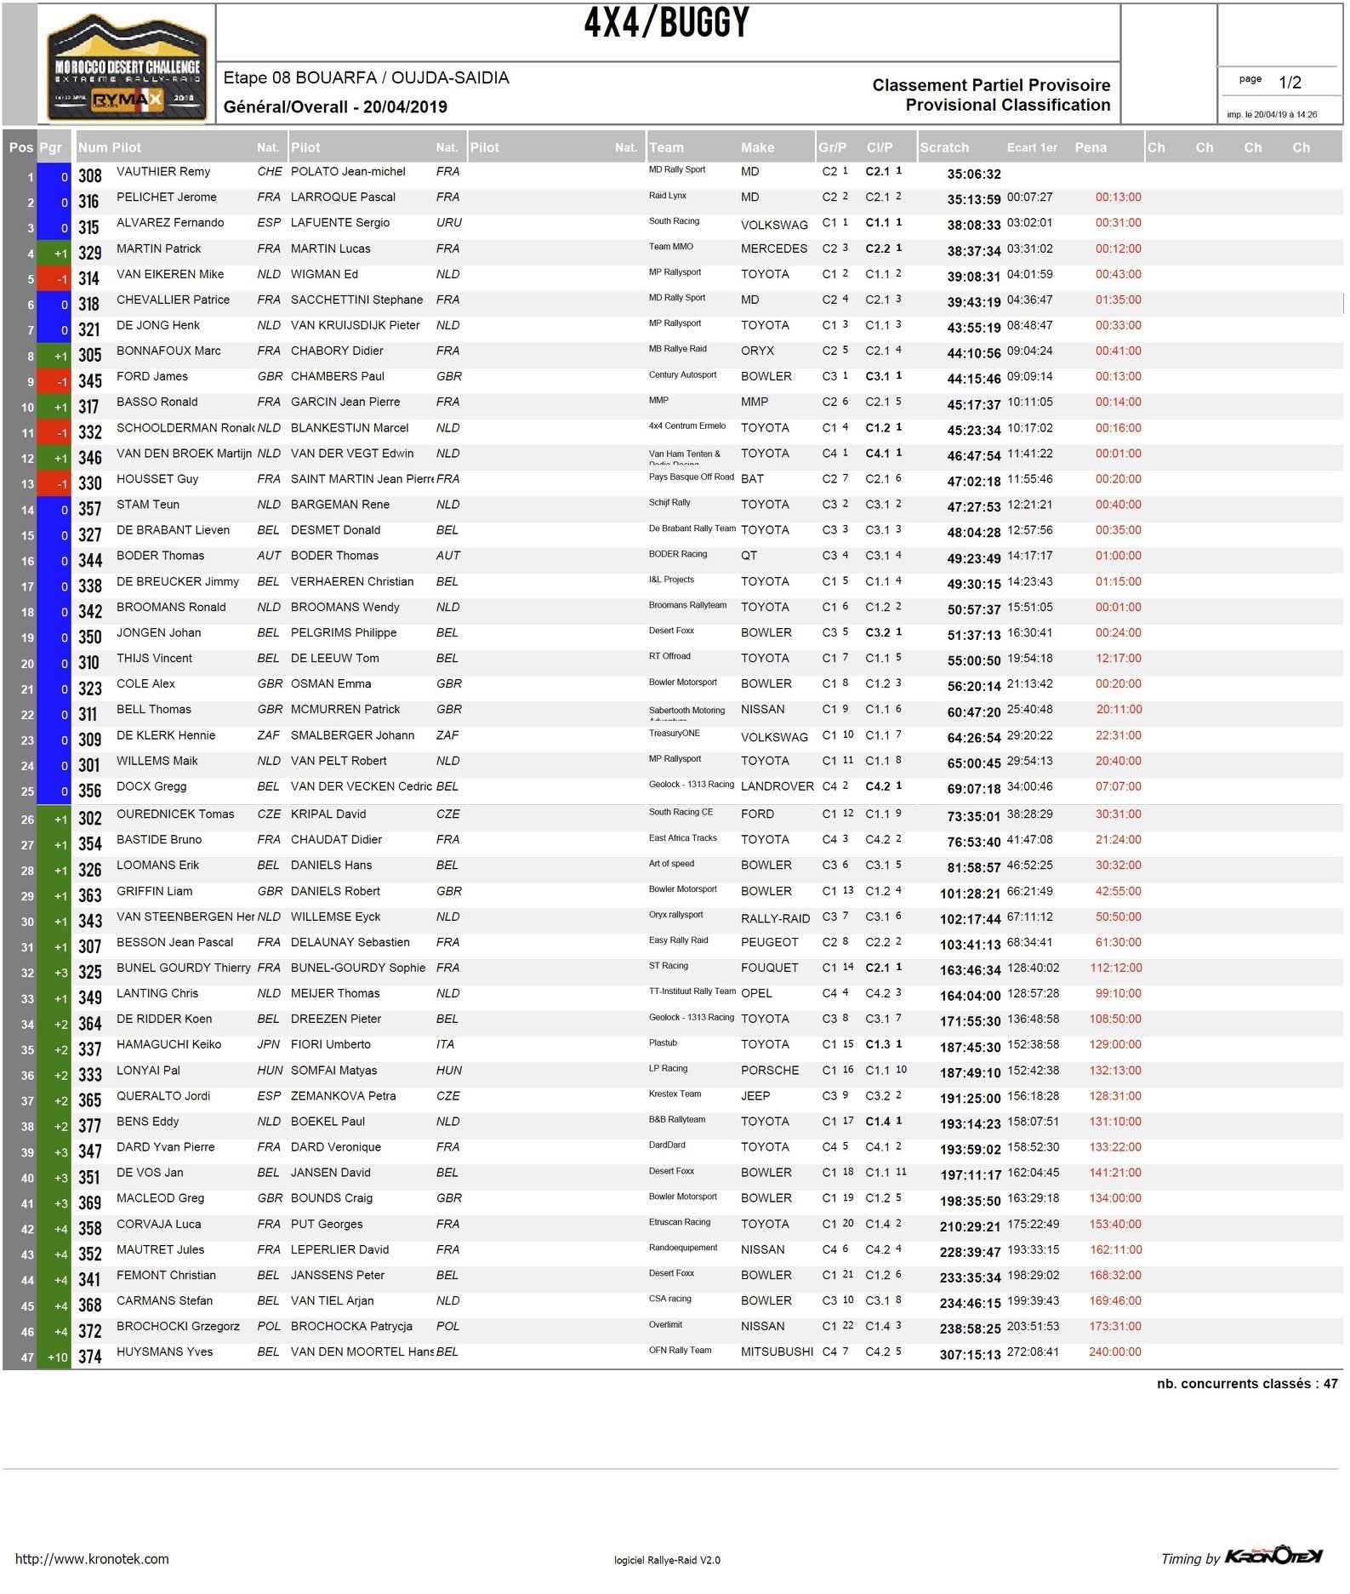Select pilot OUREDNICEK Tomas
This screenshot has height=1594, width=1350.
coord(174,814)
